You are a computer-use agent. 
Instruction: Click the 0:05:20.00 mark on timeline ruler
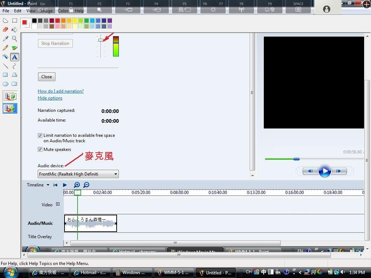[141, 193]
